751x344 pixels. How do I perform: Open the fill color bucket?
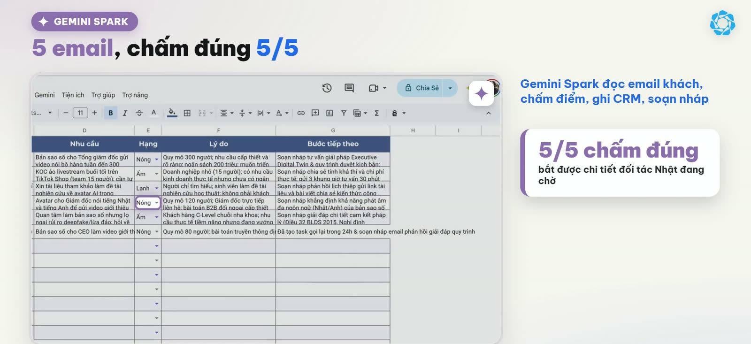point(172,113)
